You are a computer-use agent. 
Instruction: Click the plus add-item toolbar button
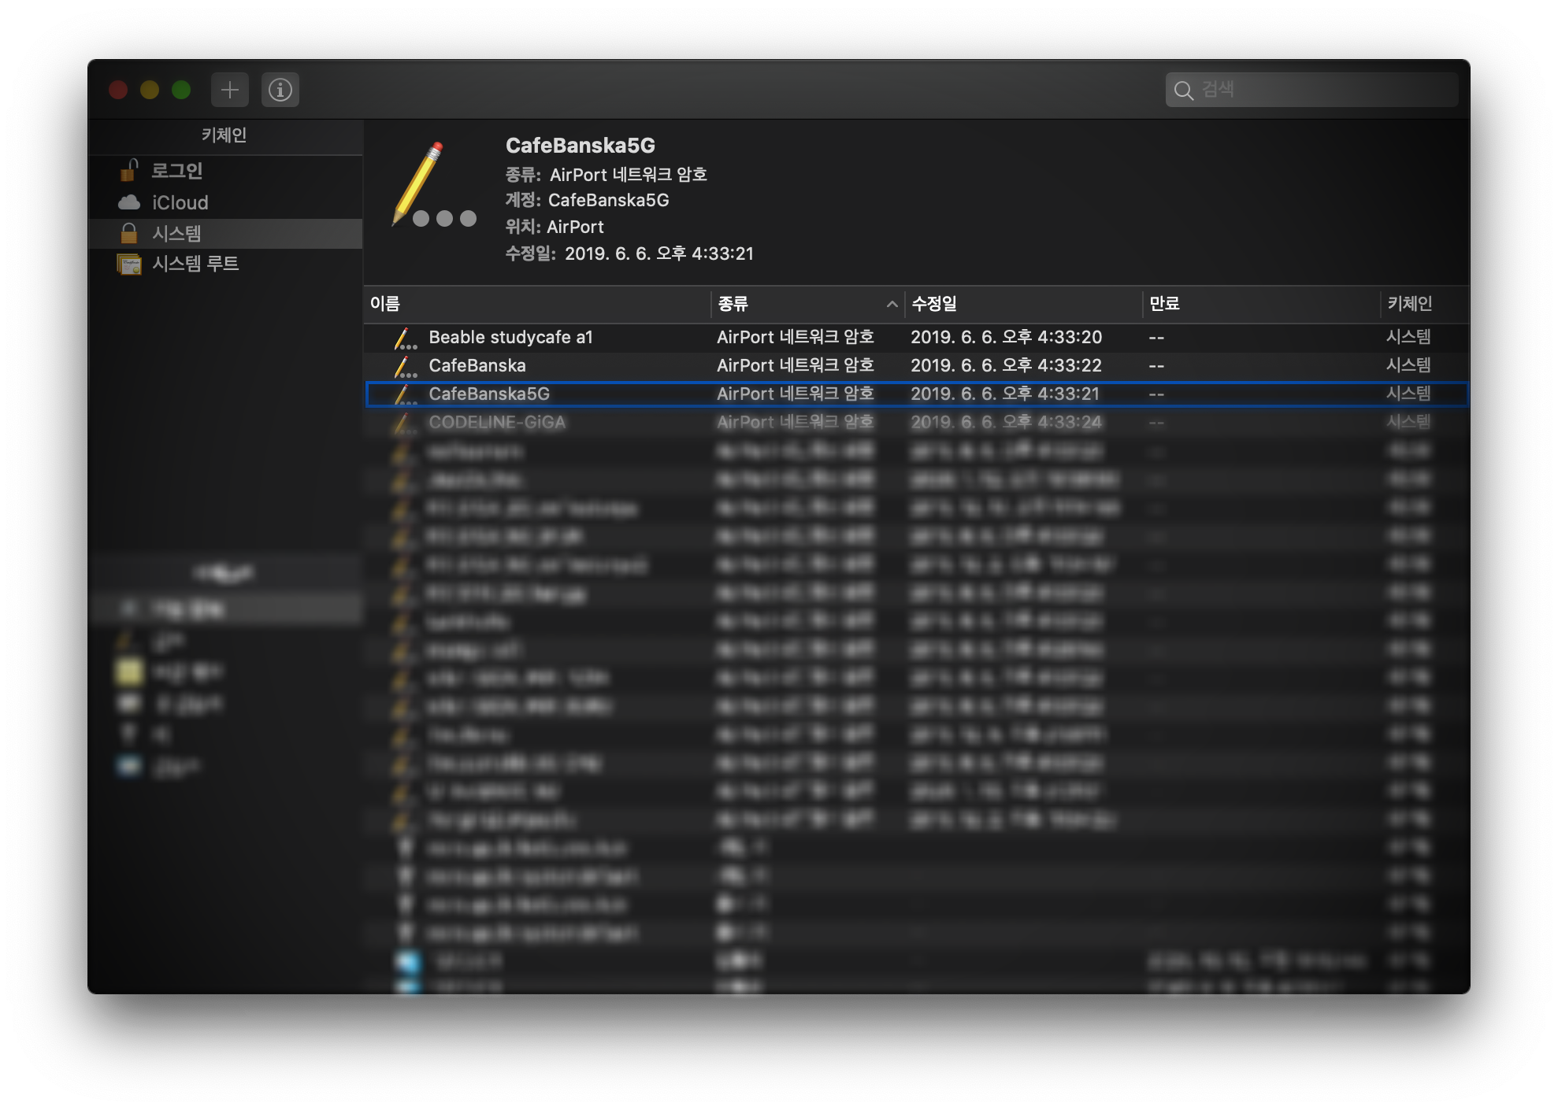[229, 90]
